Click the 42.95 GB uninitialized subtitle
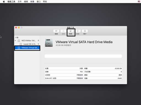 [63, 45]
